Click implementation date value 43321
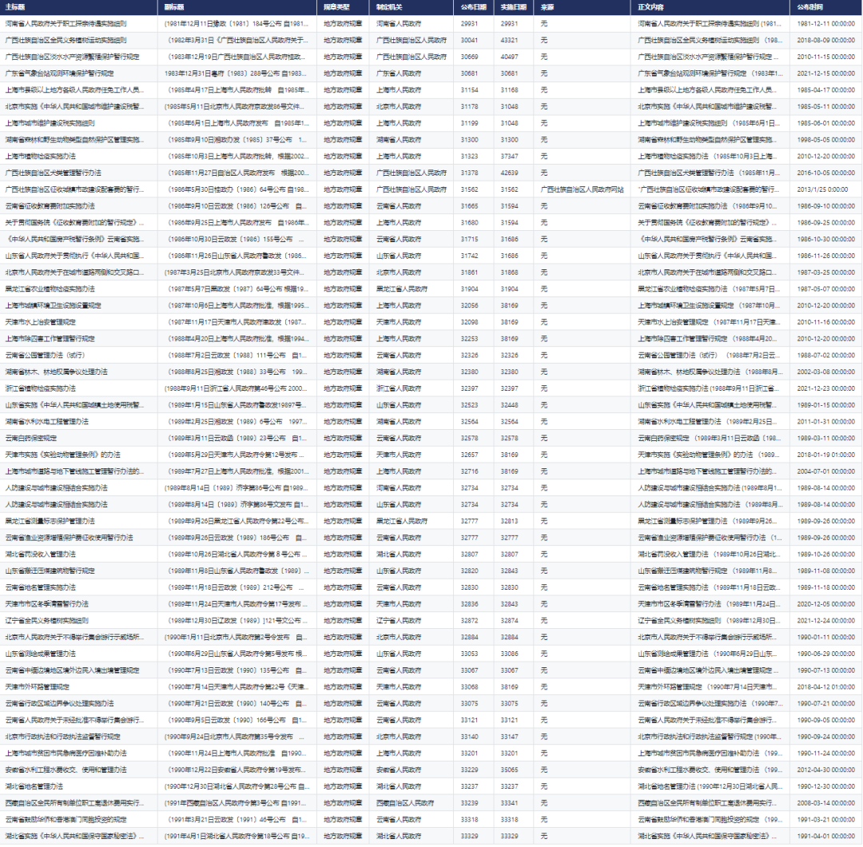Viewport: 863px width, 847px height. [x=509, y=40]
